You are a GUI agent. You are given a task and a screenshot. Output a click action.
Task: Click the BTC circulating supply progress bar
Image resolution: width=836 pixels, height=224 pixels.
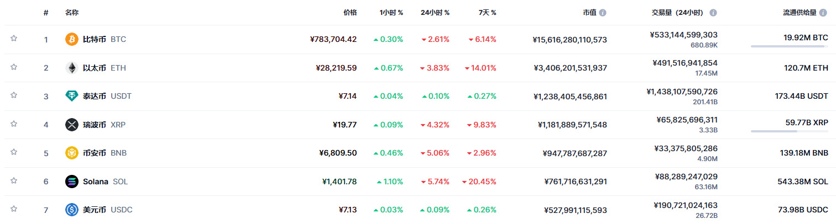(x=789, y=46)
